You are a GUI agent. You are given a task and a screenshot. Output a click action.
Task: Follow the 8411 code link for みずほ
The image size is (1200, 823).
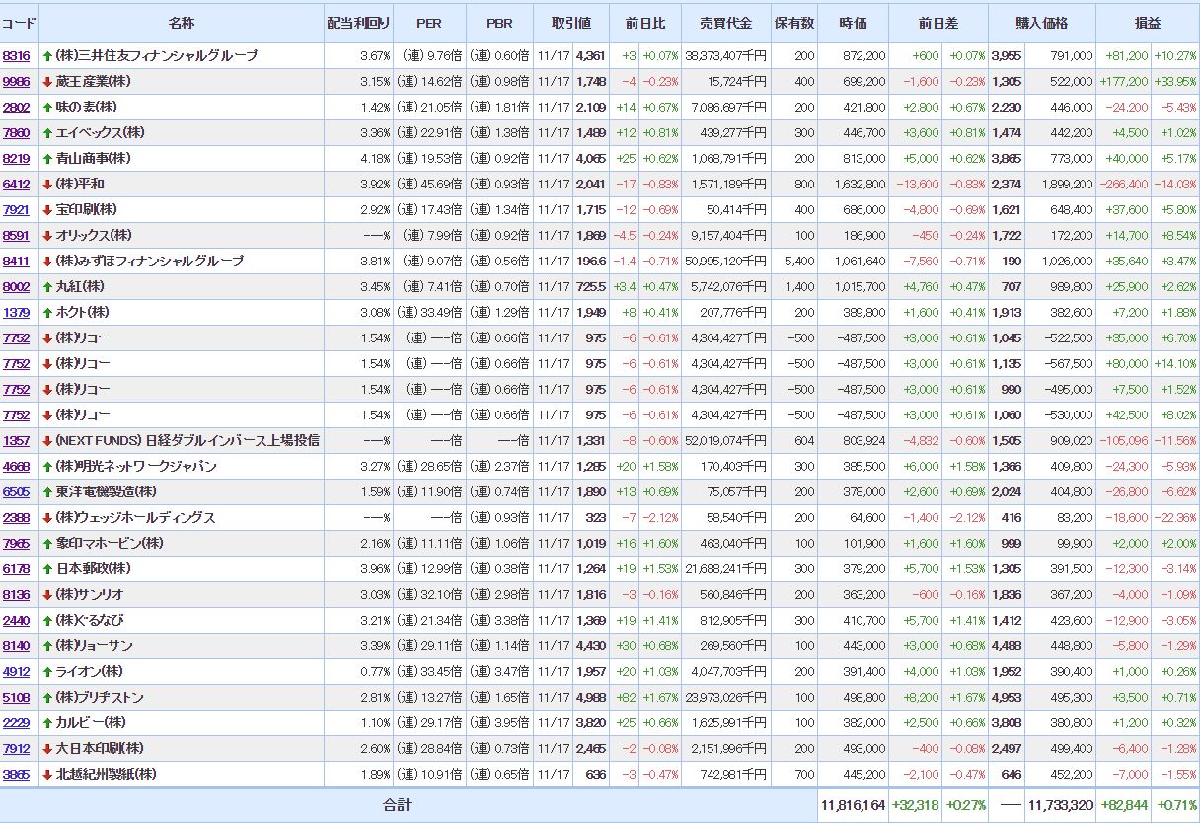(x=17, y=262)
